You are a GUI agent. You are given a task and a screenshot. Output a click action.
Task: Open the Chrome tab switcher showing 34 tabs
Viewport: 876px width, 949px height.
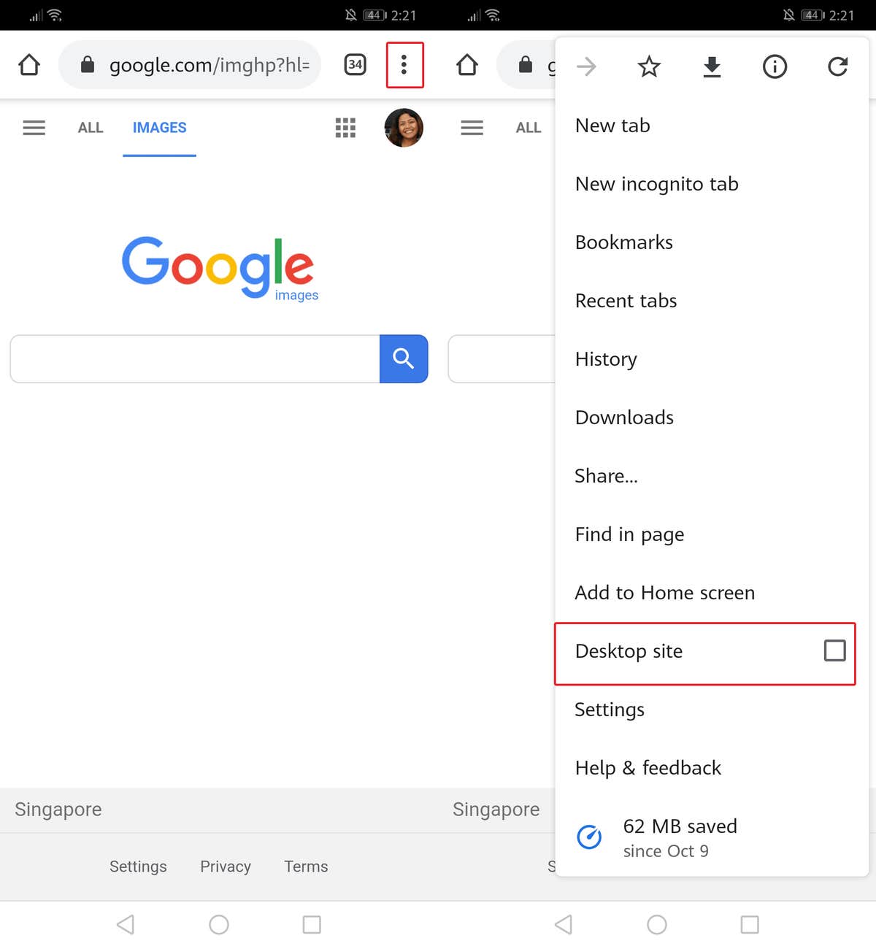pos(355,65)
